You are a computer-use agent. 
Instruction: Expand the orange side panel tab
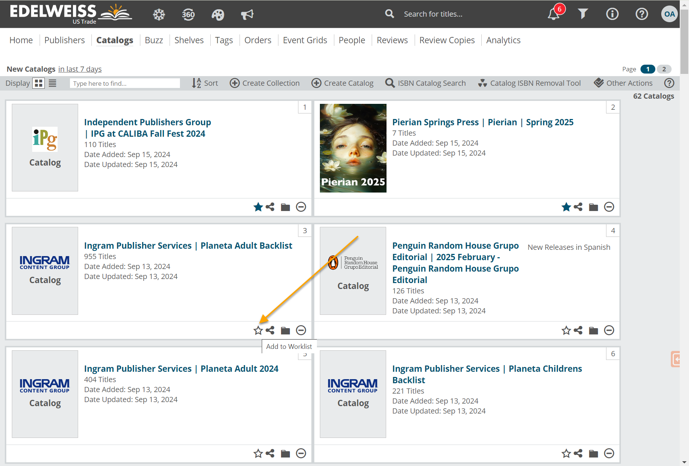click(x=676, y=359)
